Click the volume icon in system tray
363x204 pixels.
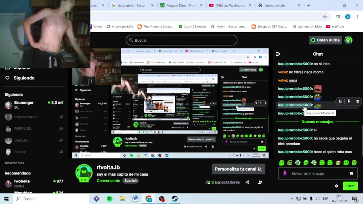[317, 199]
